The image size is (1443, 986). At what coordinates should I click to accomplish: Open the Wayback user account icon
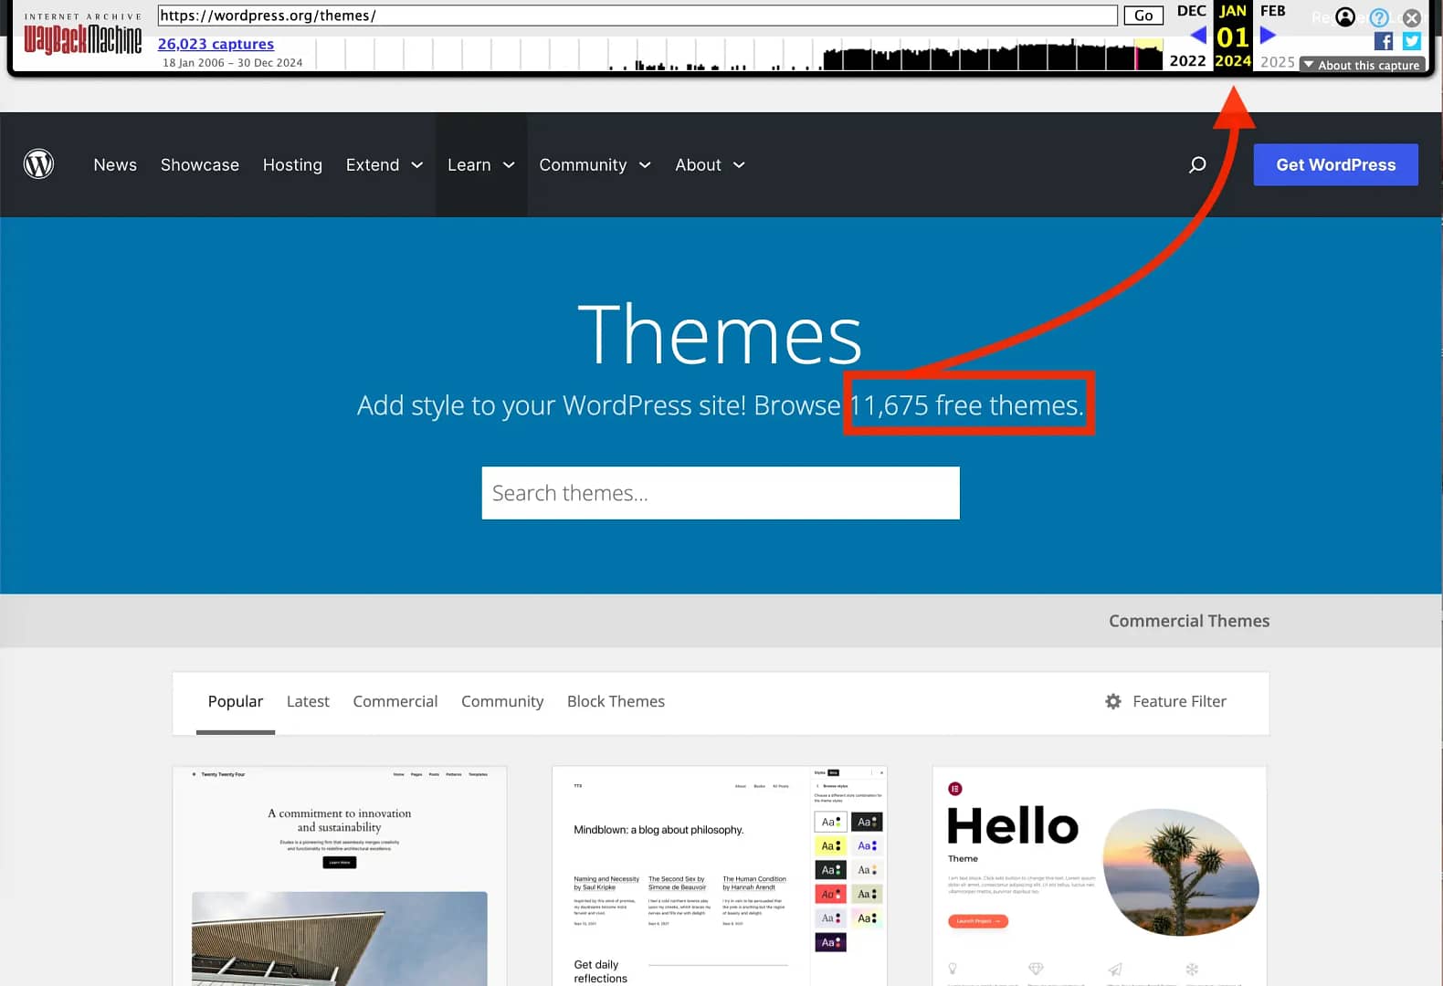[1345, 17]
